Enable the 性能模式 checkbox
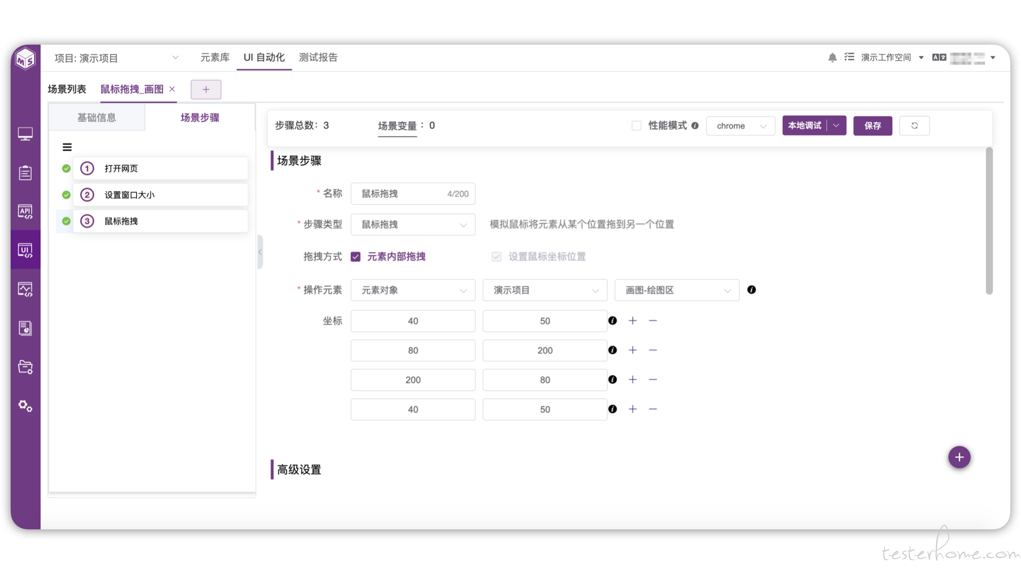 point(637,126)
